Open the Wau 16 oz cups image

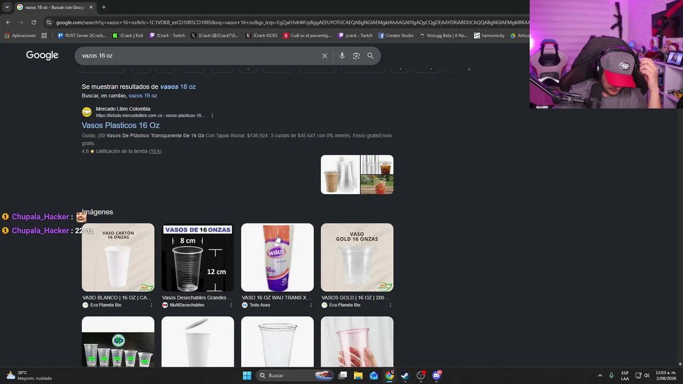click(x=277, y=257)
